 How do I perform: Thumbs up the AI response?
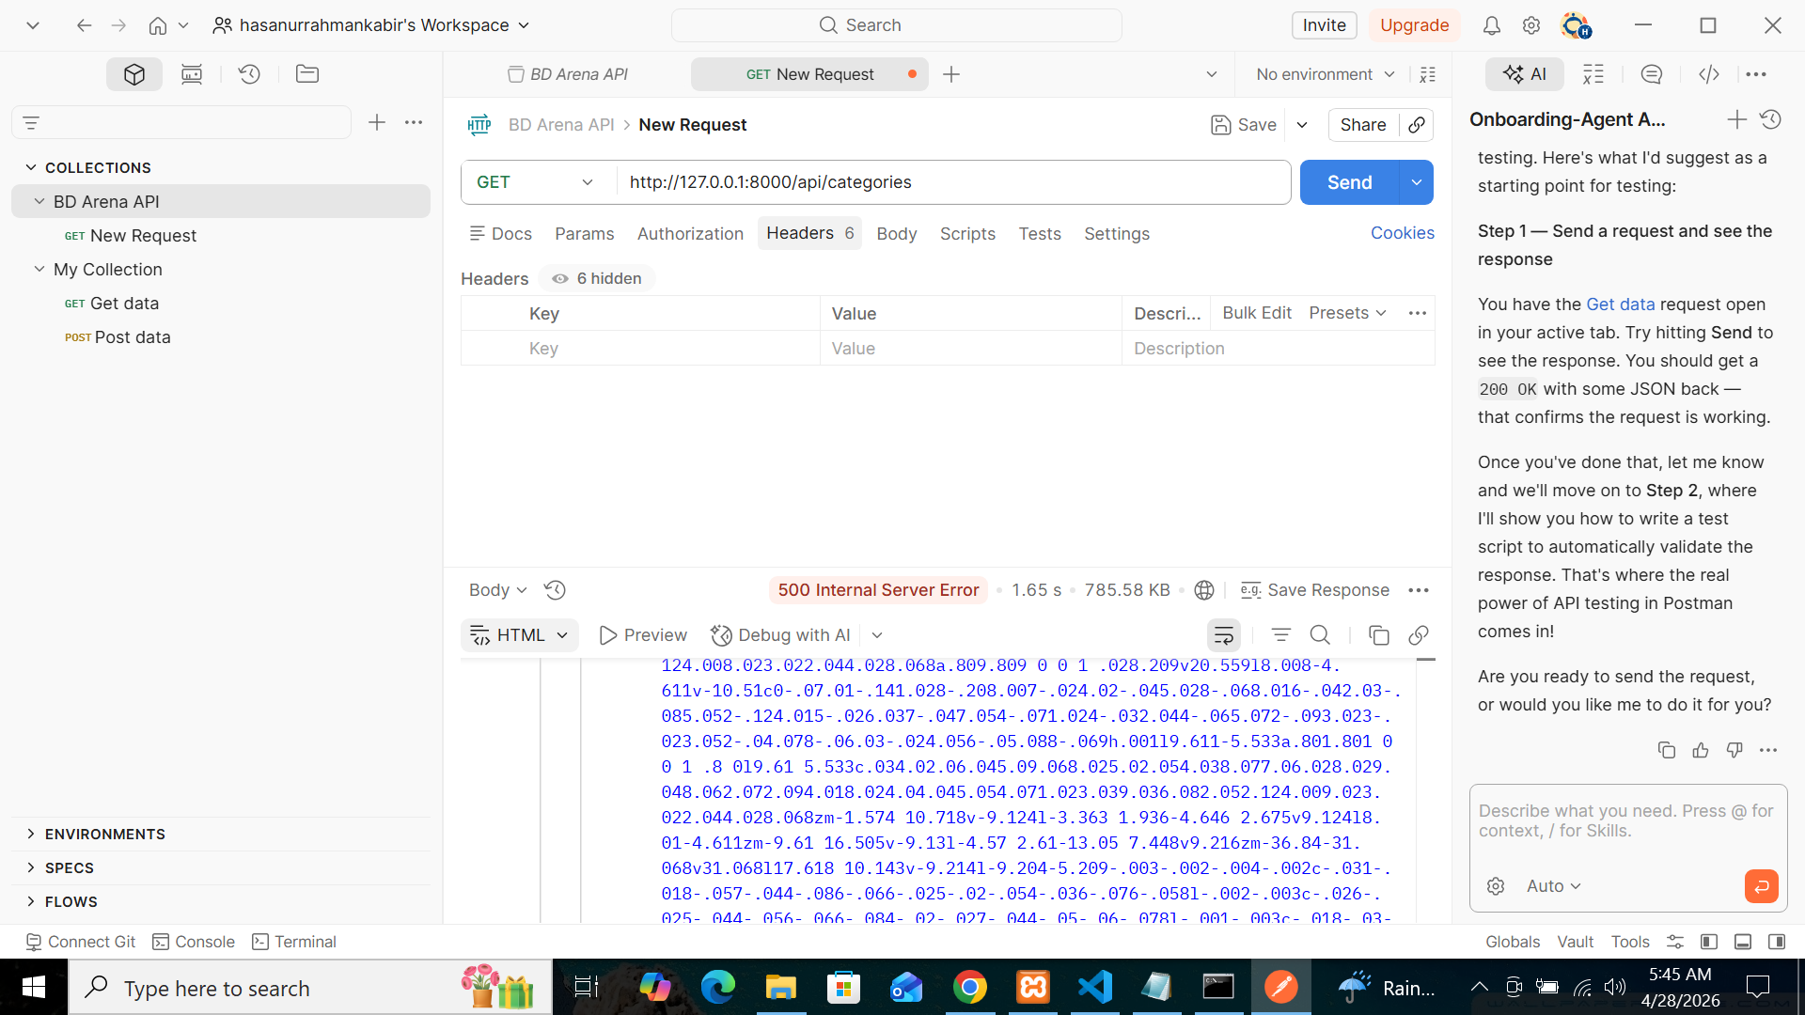pos(1701,750)
